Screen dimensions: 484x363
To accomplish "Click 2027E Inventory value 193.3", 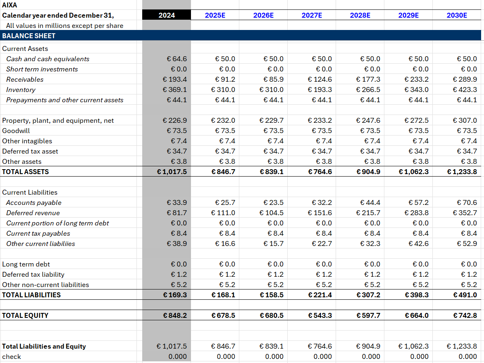I will 320,90.
